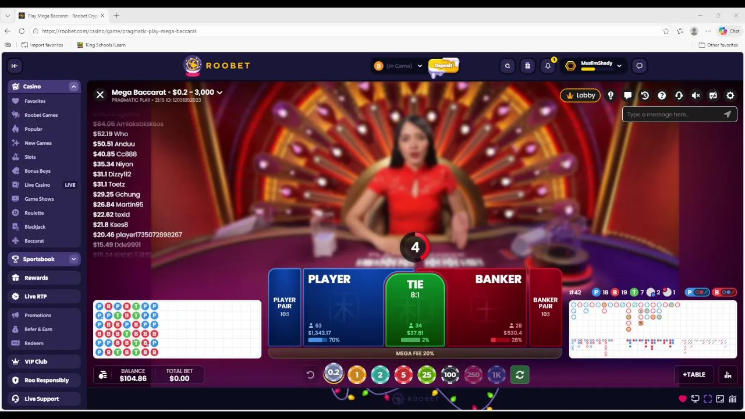Toggle Banker next-hand prediction pill
The width and height of the screenshot is (745, 419).
tap(725, 292)
